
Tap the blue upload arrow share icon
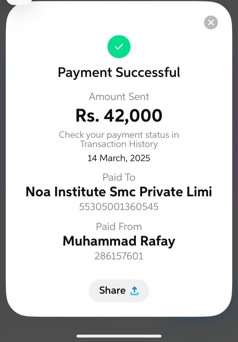[135, 291]
